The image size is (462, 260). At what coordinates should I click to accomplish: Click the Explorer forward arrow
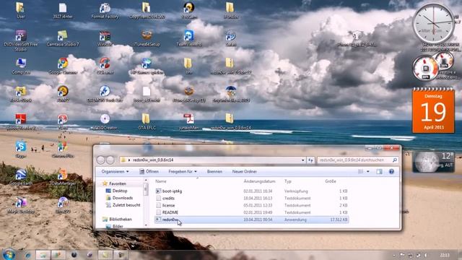click(110, 160)
